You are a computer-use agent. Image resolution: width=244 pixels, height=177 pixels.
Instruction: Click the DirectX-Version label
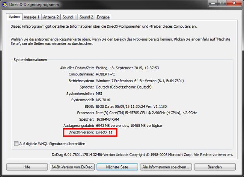[81, 132]
